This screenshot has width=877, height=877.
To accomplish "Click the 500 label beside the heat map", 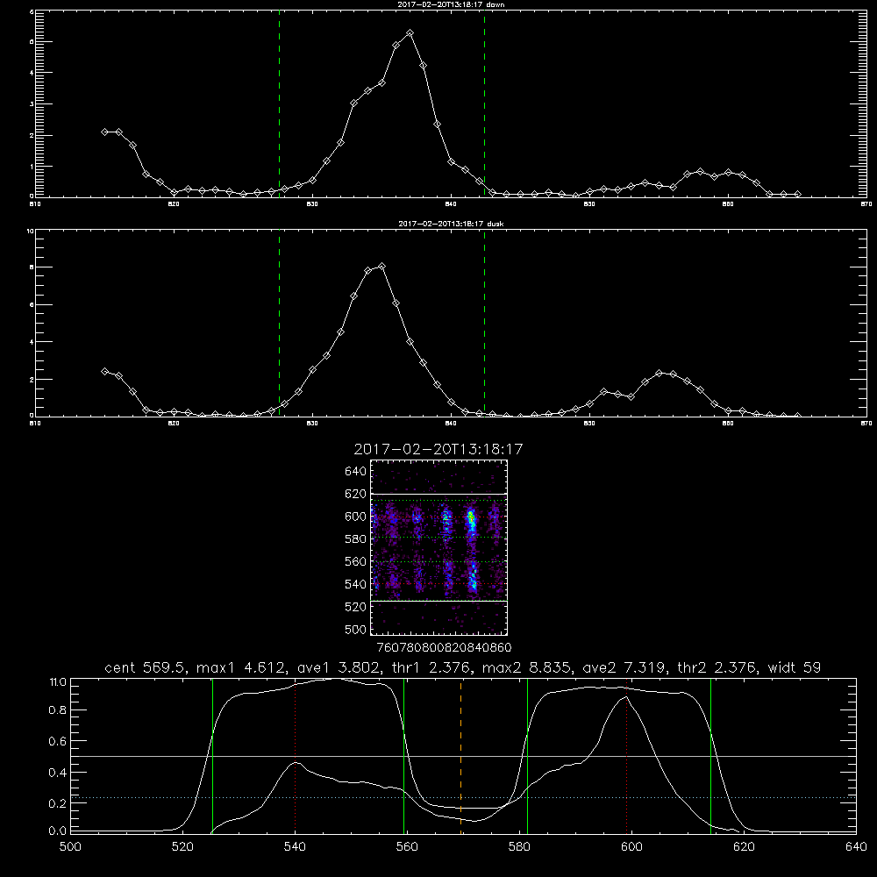I will point(355,629).
